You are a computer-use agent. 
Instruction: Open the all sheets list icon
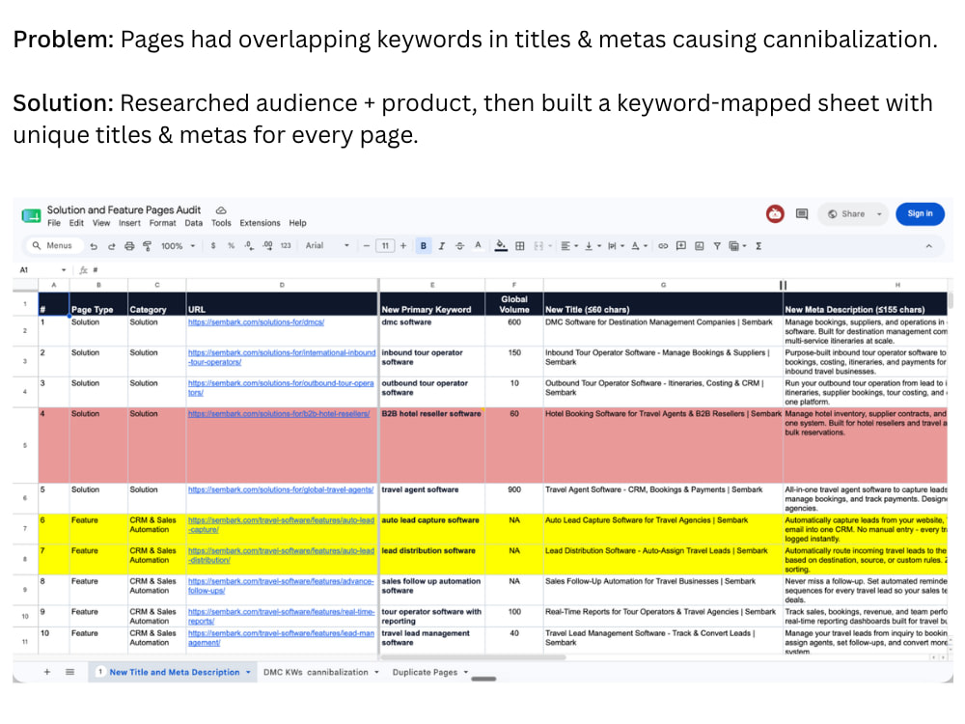(x=69, y=672)
